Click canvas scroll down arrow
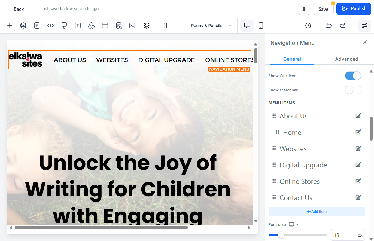 tap(256, 221)
